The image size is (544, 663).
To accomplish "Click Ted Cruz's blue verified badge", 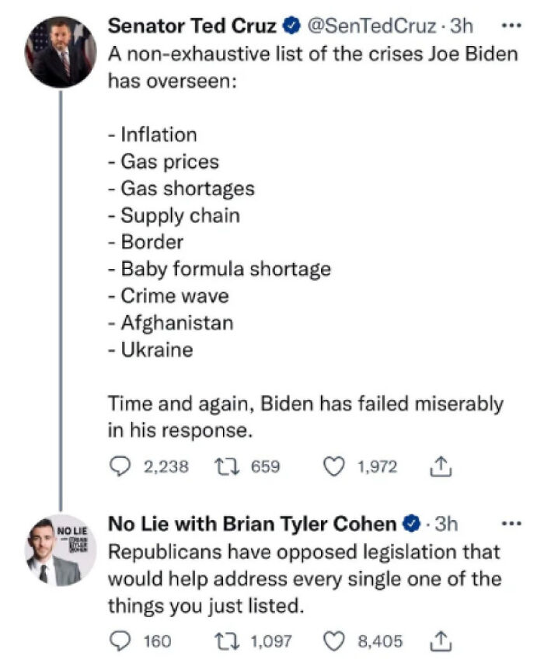I will point(291,26).
